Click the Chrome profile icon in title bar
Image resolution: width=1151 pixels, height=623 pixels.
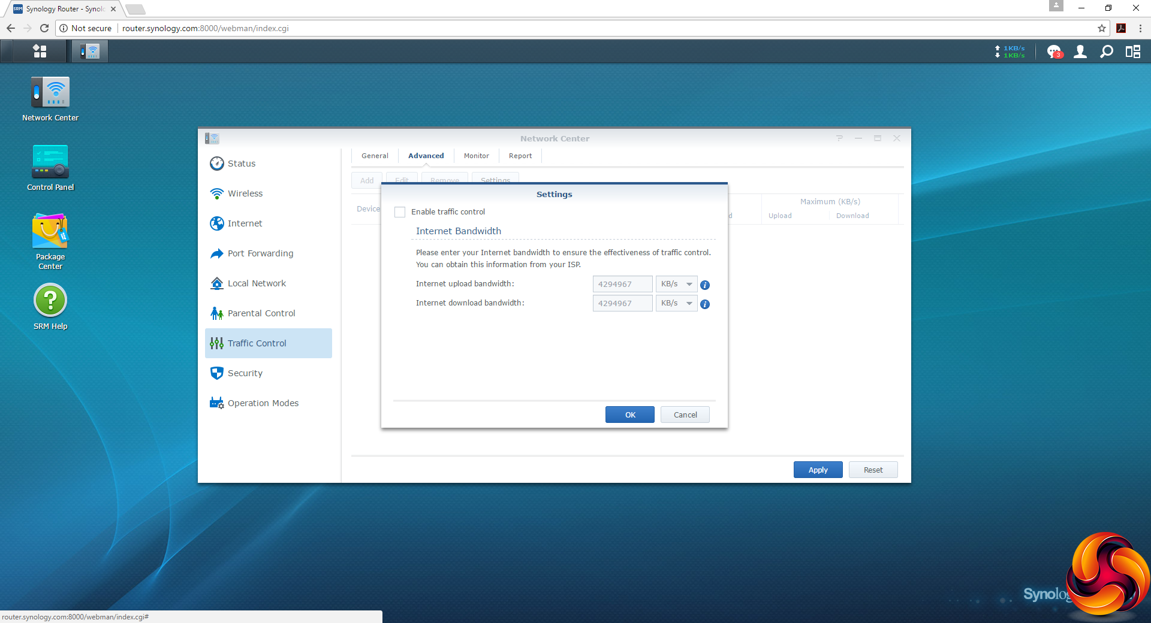point(1056,6)
